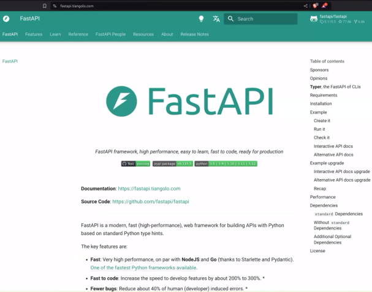Open the language selection icon
This screenshot has width=372, height=292.
pos(216,19)
